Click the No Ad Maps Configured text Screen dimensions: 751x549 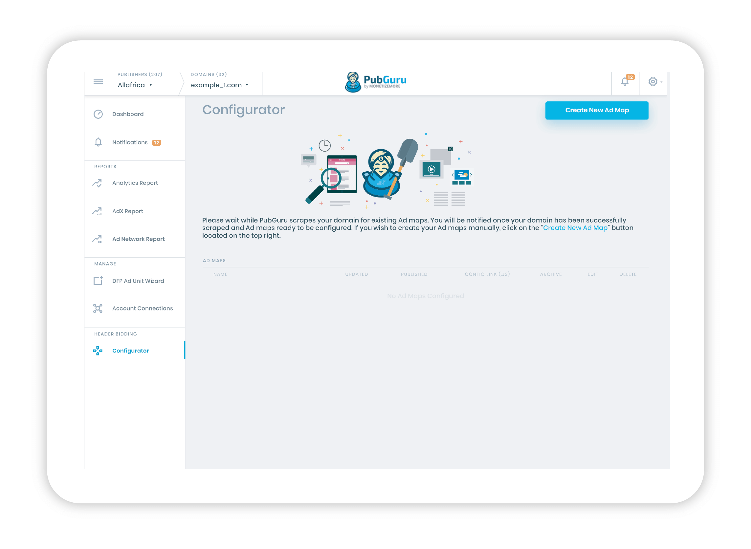[x=425, y=296]
